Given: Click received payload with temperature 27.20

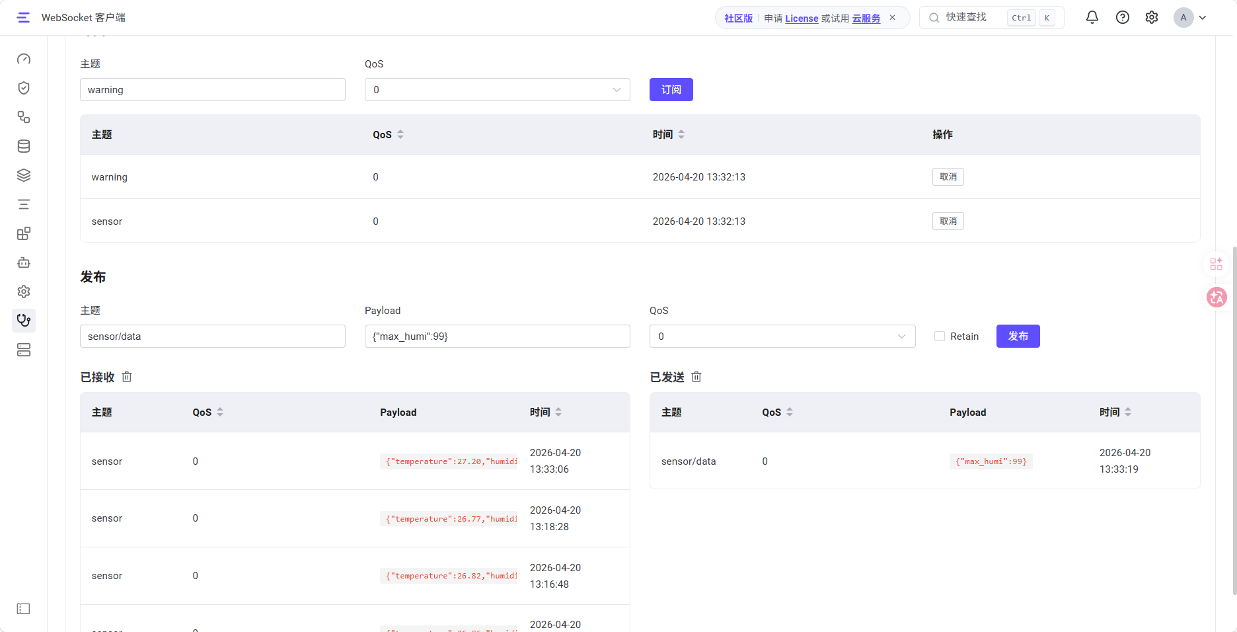Looking at the screenshot, I should click(x=449, y=461).
